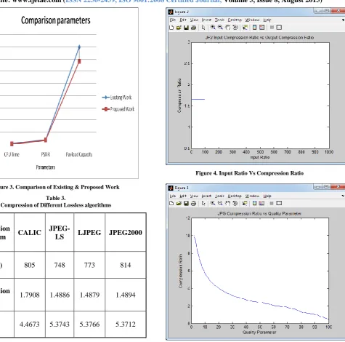Click New Figure icon in Figure 2 window

click(171, 28)
